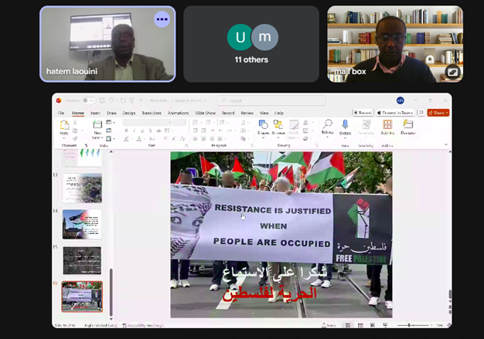Open the Insert ribbon tab

coord(95,113)
